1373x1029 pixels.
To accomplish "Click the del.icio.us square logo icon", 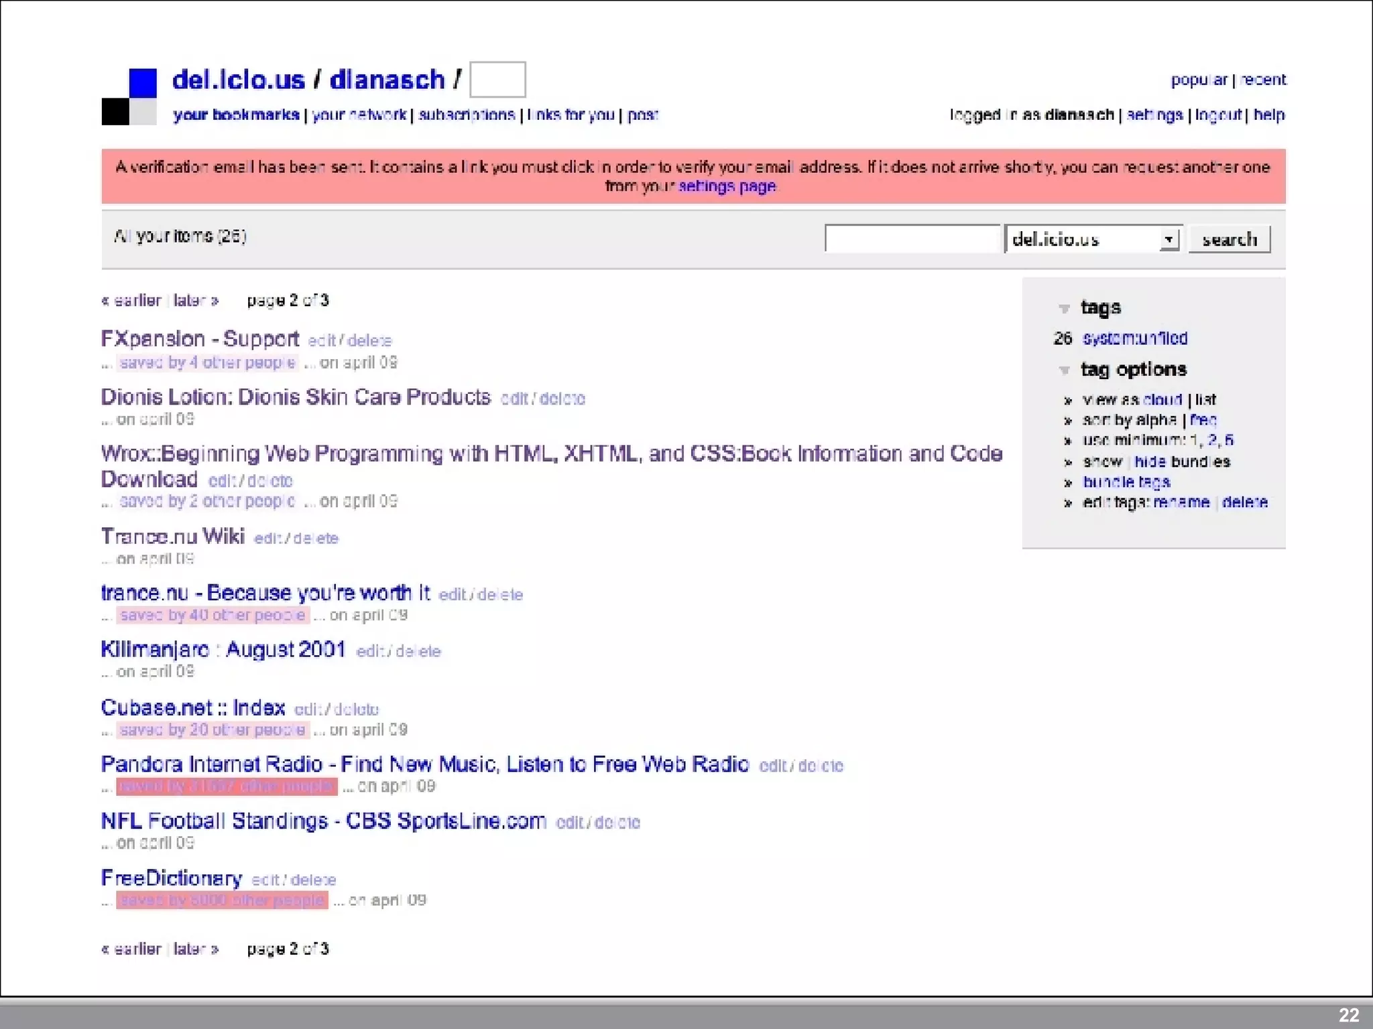I will 129,96.
